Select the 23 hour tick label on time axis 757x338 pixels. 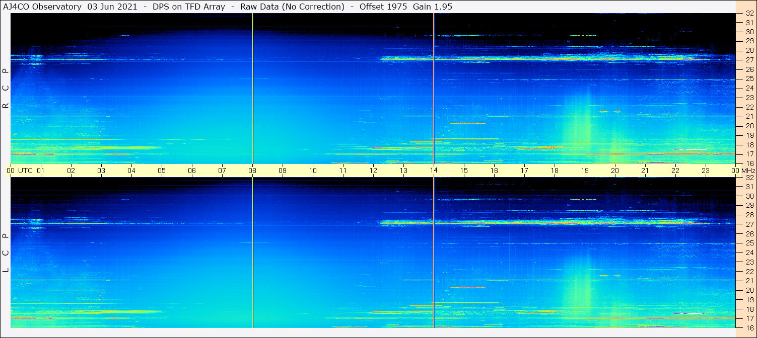pyautogui.click(x=706, y=171)
